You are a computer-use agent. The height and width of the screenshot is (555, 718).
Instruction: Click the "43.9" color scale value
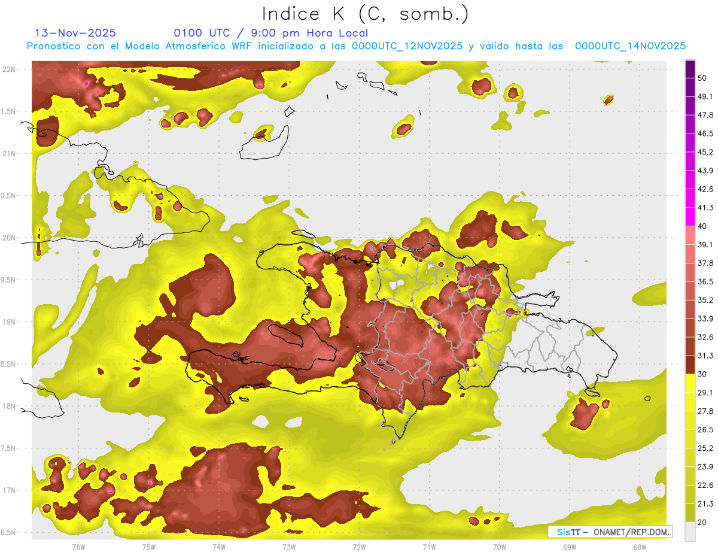pos(705,171)
